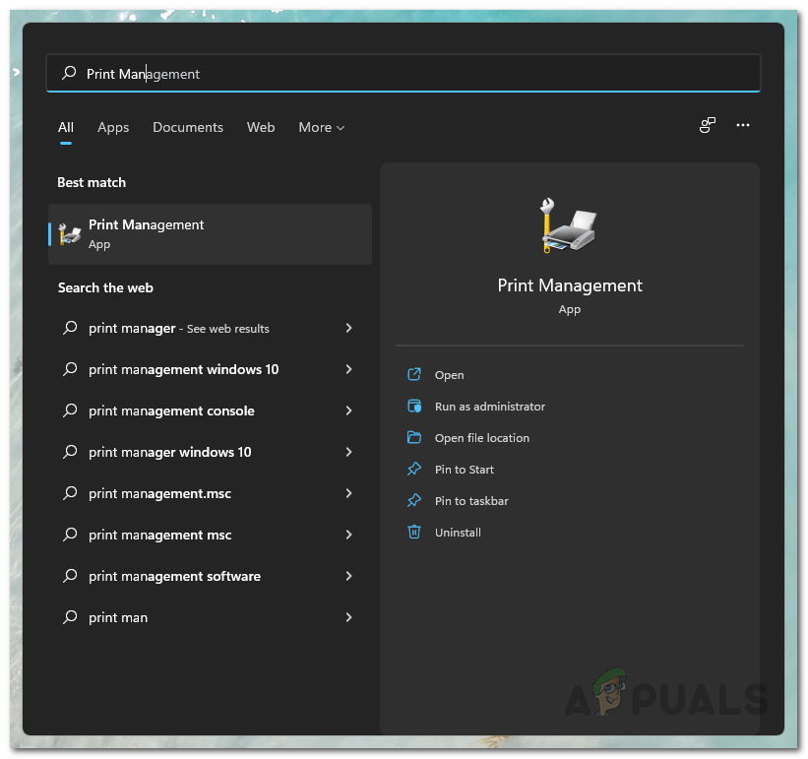Screen dimensions: 808x759
Task: Click the small Print Management printer icon in results
Action: 70,234
